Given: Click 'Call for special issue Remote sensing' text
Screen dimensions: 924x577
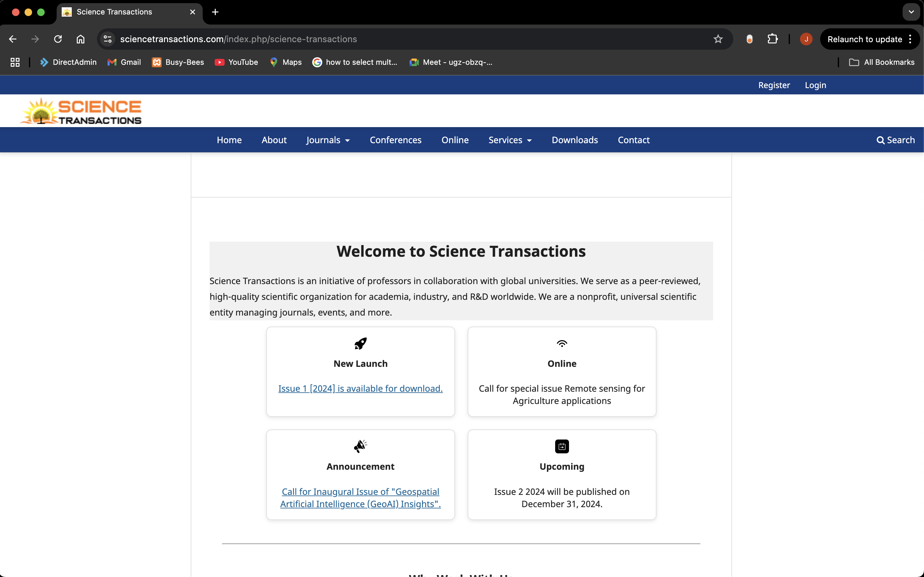Looking at the screenshot, I should [562, 395].
